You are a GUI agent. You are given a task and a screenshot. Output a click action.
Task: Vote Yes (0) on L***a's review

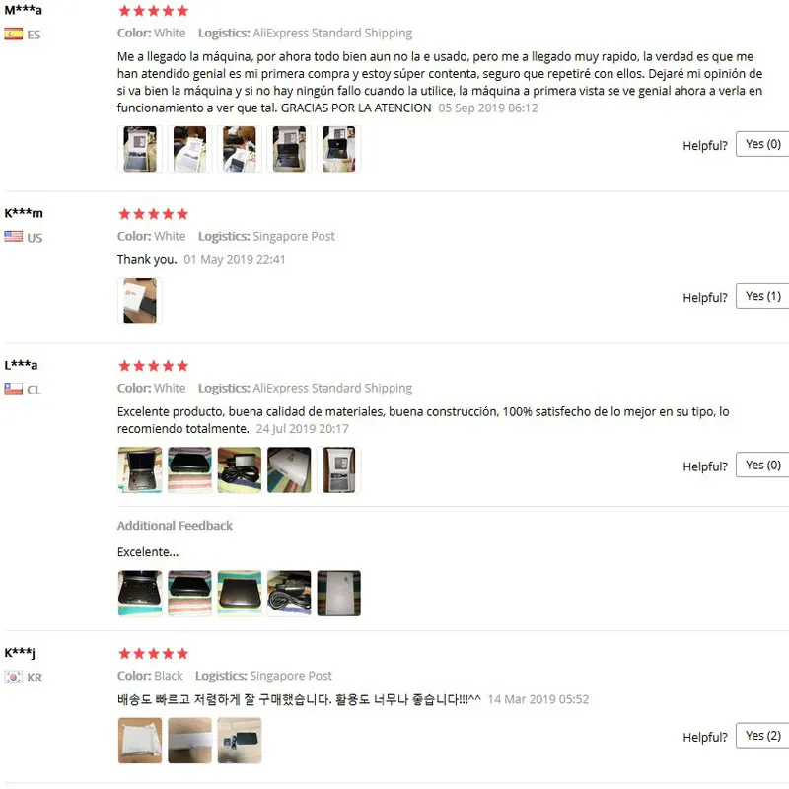click(762, 465)
